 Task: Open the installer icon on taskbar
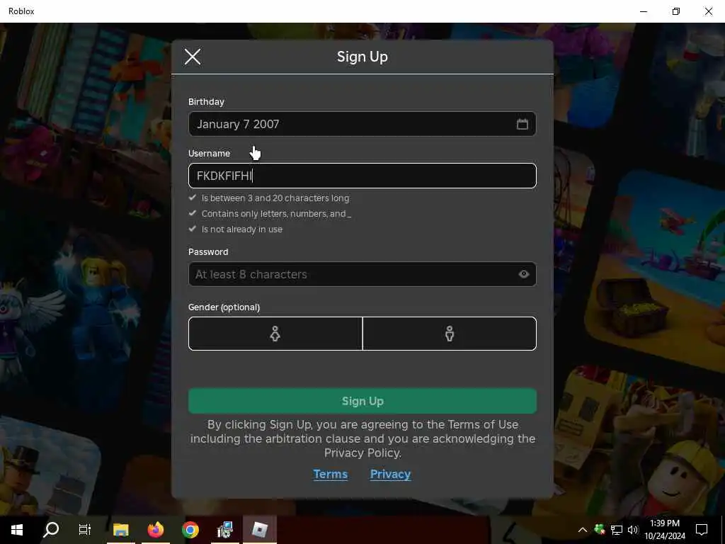224,530
